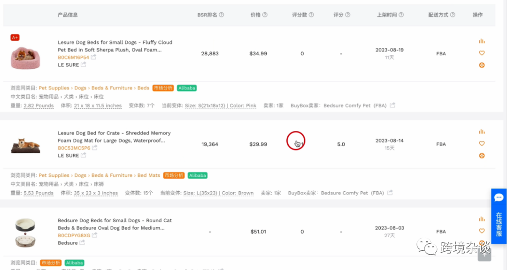Click weight value 2.82 Pounds
507x270 pixels.
(x=38, y=105)
